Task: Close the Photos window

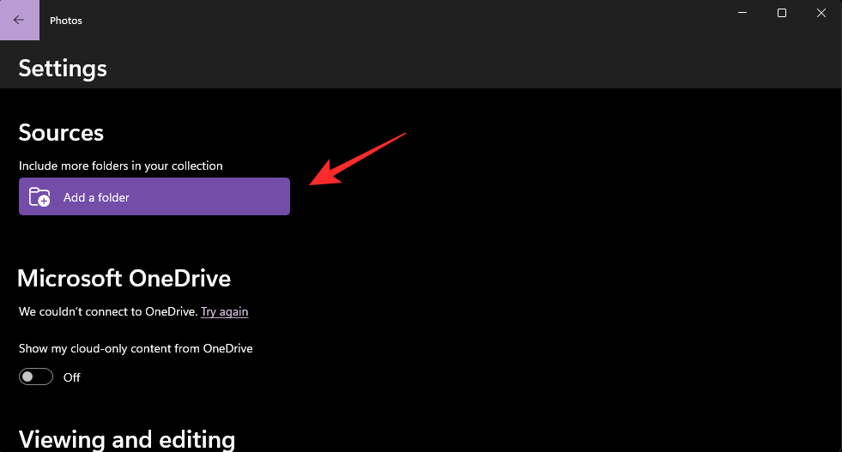Action: point(821,13)
